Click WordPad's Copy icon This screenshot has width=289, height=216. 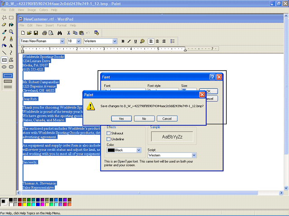(x=75, y=33)
